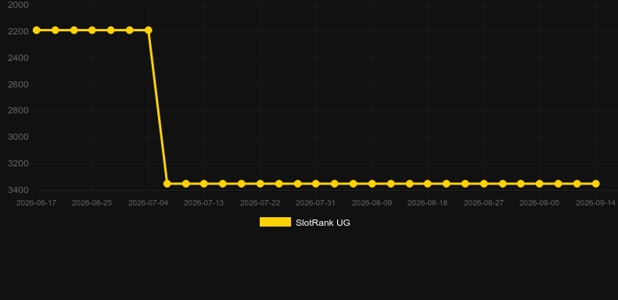Click the 3200 y-axis label

pos(18,163)
